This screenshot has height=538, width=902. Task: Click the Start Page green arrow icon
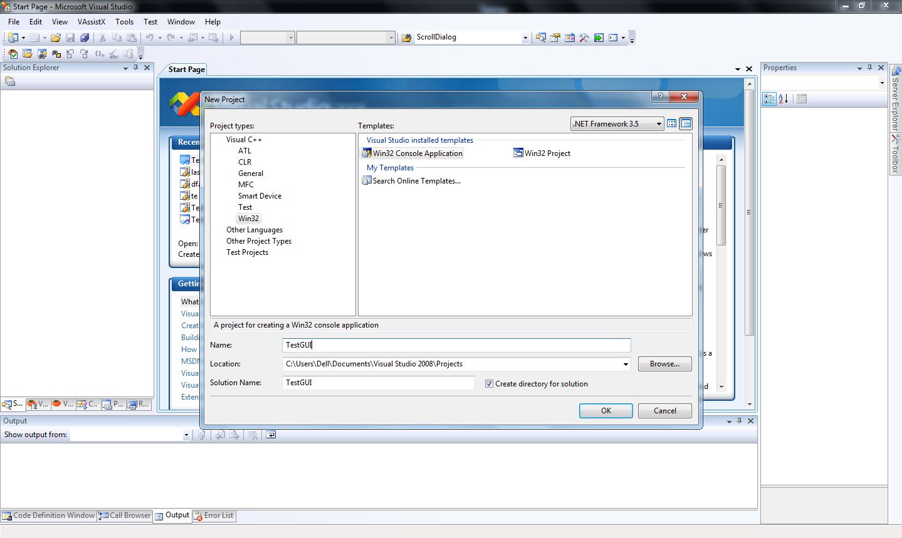(x=599, y=38)
